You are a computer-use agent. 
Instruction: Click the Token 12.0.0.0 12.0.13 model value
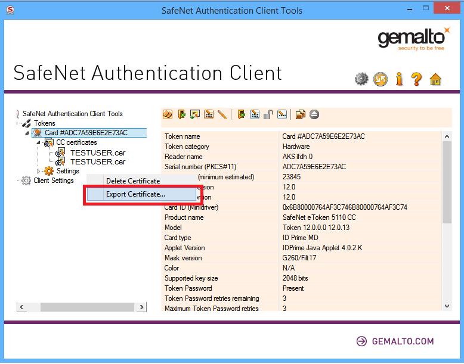tap(316, 228)
